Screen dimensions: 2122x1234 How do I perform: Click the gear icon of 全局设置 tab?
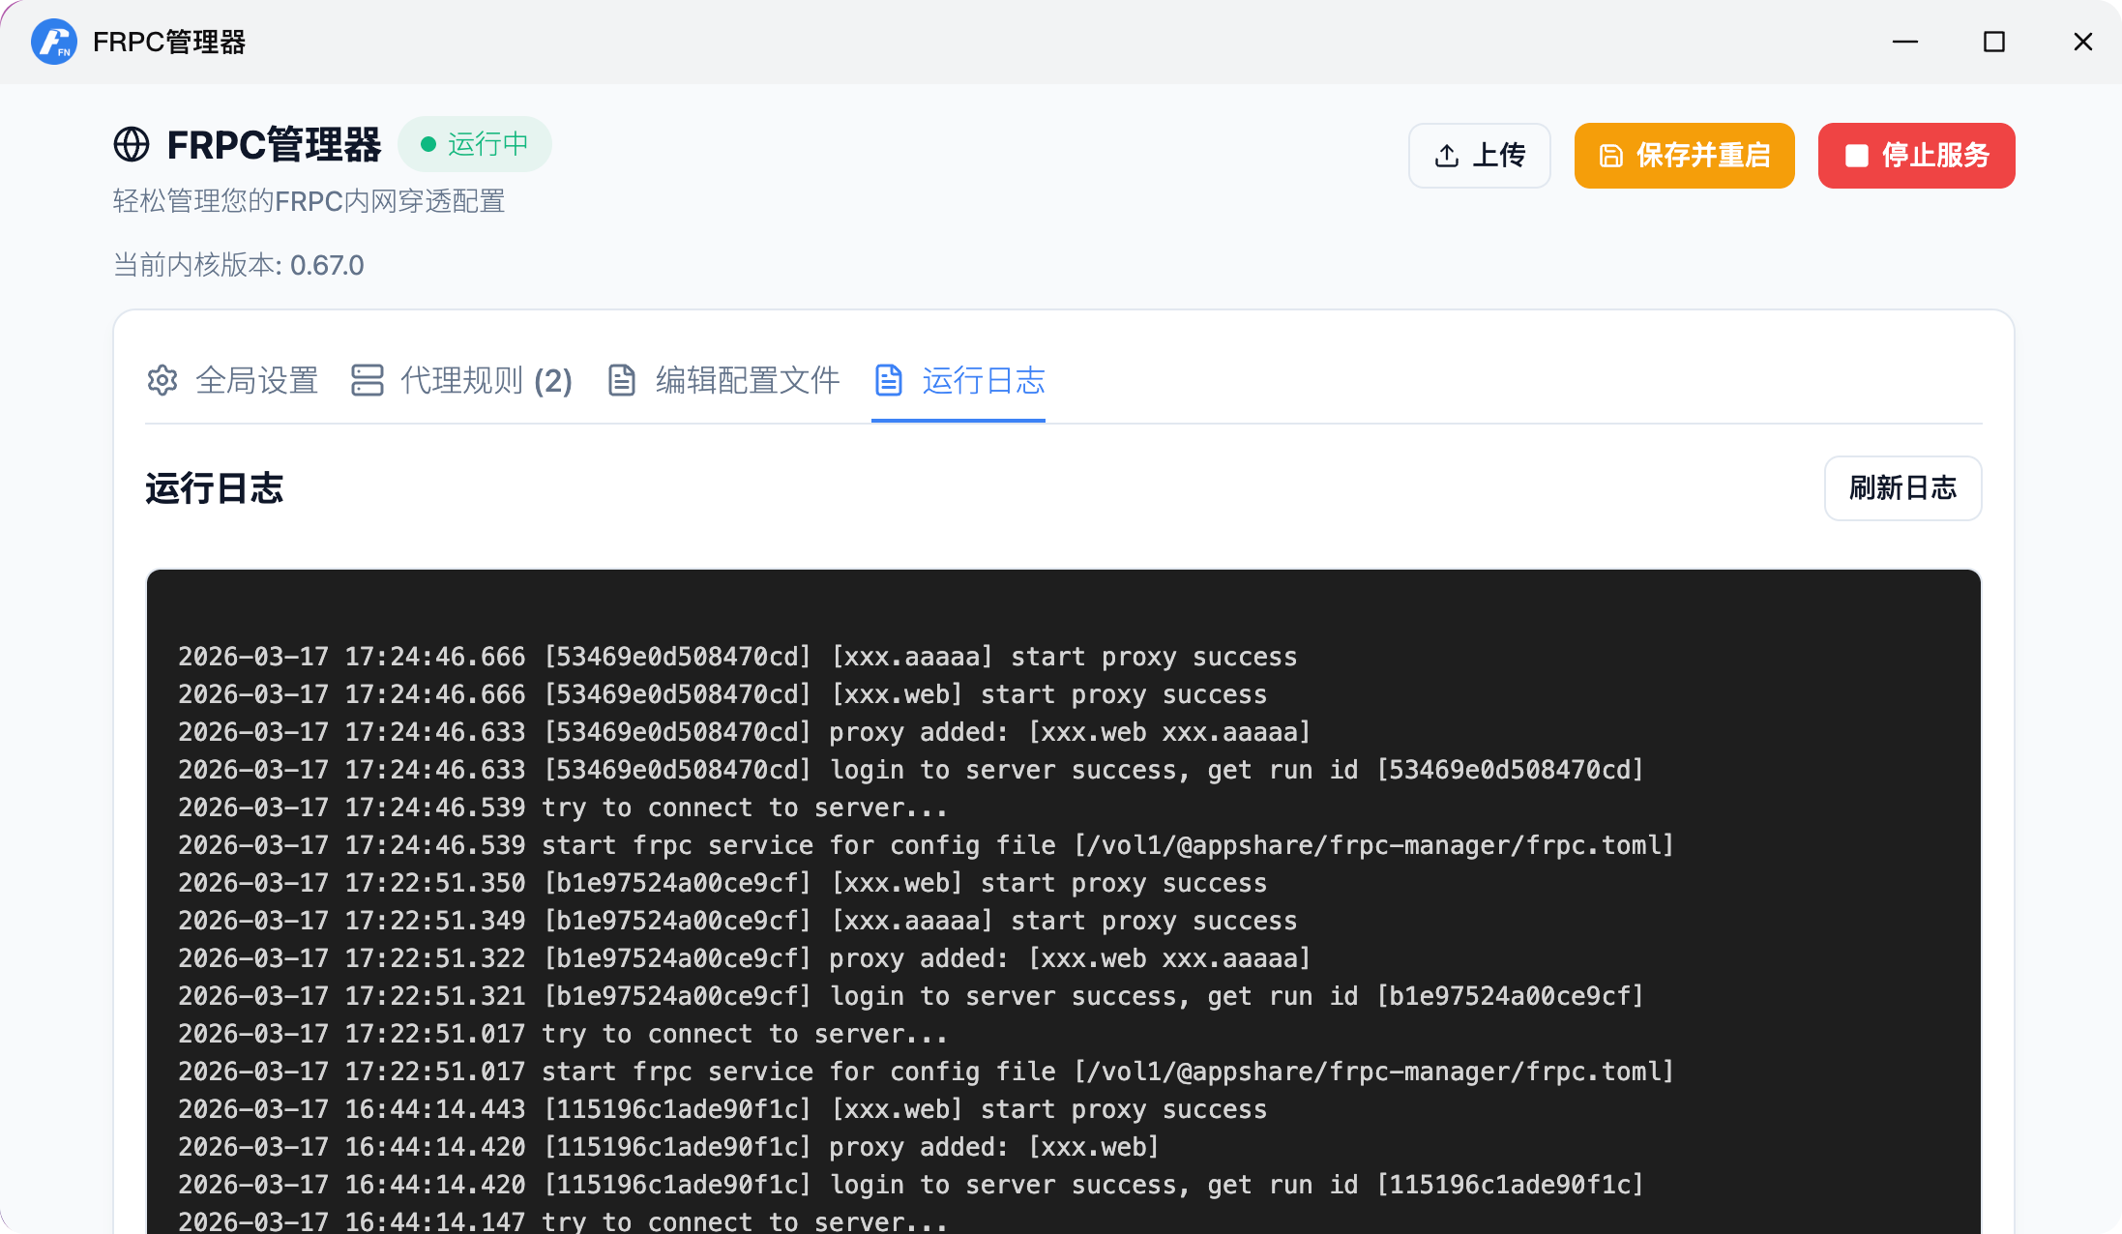pos(162,380)
